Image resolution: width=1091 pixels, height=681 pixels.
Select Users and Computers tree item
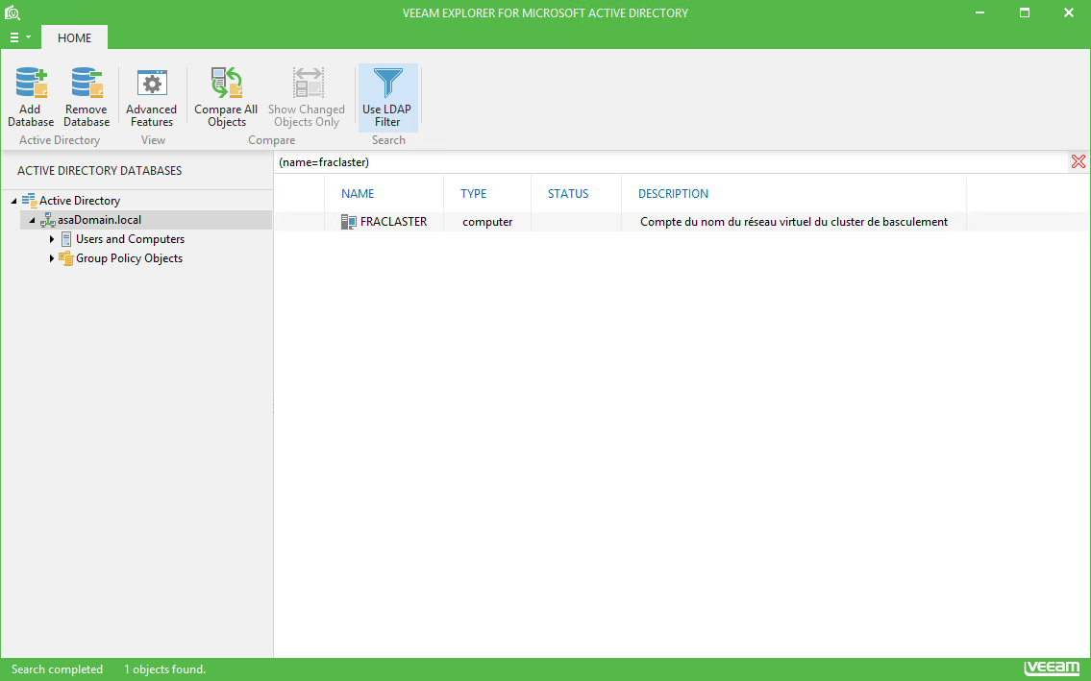pyautogui.click(x=130, y=239)
